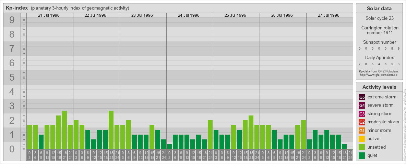Click the Daily Ap-index label
The width and height of the screenshot is (406, 164).
[379, 57]
